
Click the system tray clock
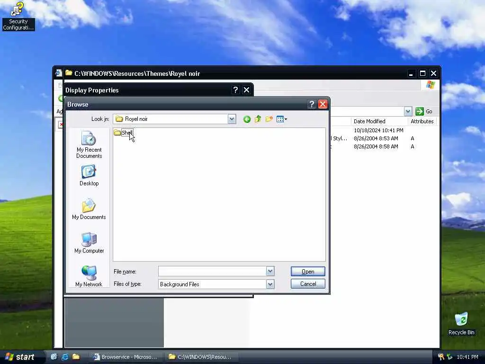coord(467,357)
